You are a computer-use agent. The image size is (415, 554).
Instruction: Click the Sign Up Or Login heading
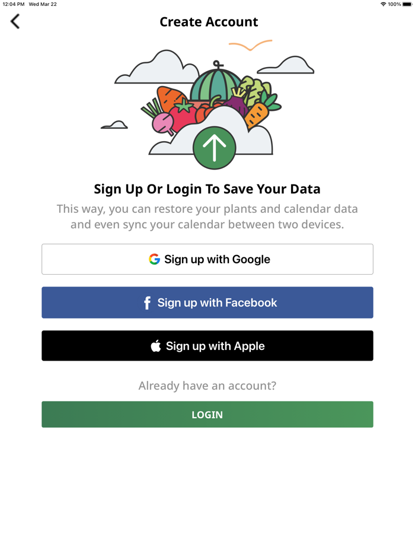click(x=207, y=189)
